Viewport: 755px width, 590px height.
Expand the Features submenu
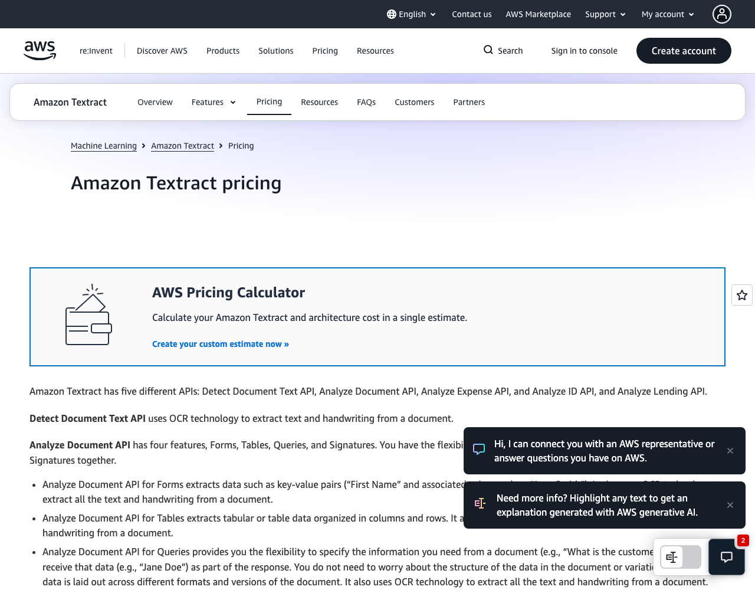point(214,102)
